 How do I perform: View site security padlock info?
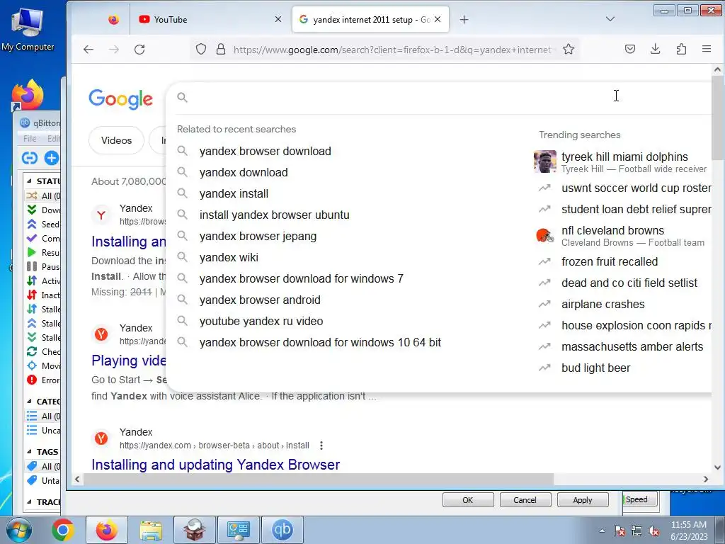click(x=221, y=49)
